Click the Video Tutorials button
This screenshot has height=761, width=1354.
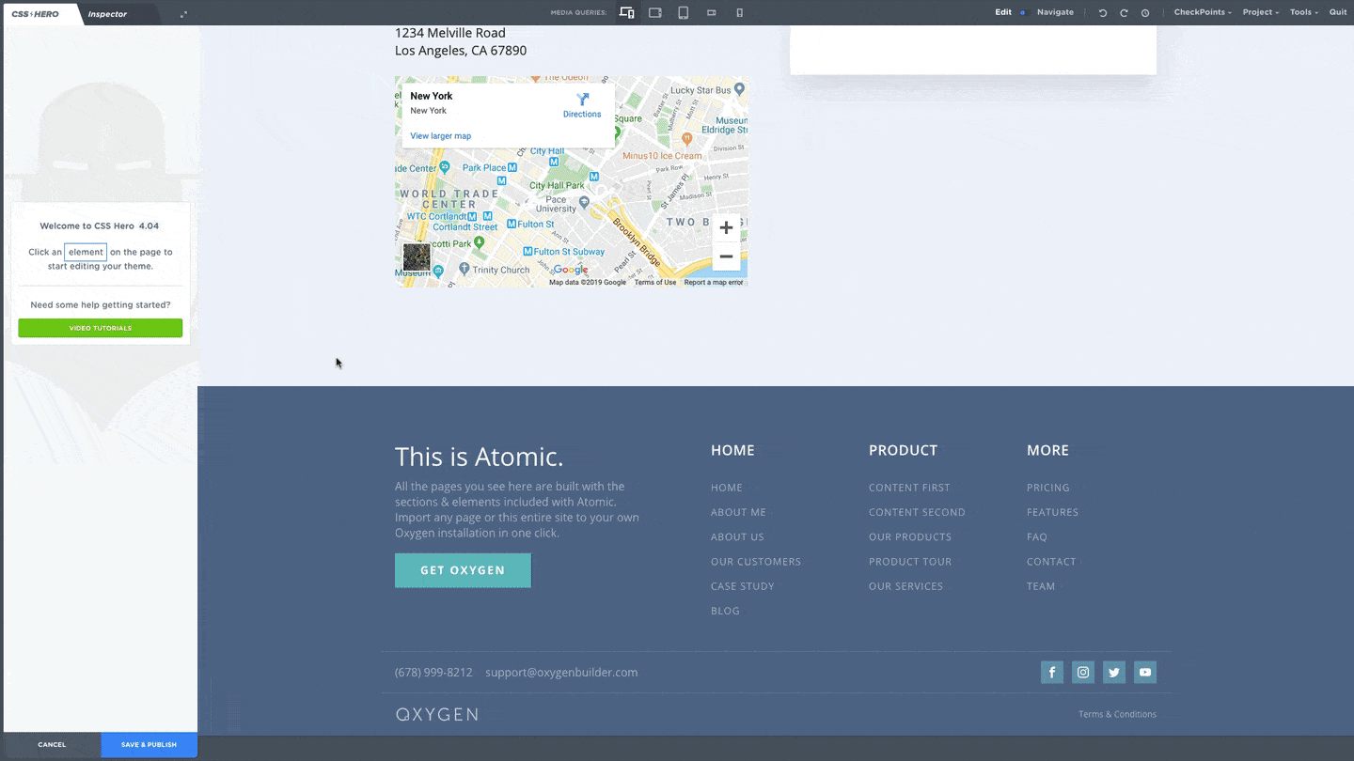[x=101, y=328]
